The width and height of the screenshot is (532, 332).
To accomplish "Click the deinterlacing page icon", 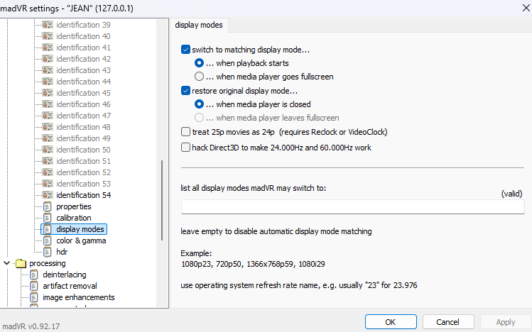I will point(33,275).
